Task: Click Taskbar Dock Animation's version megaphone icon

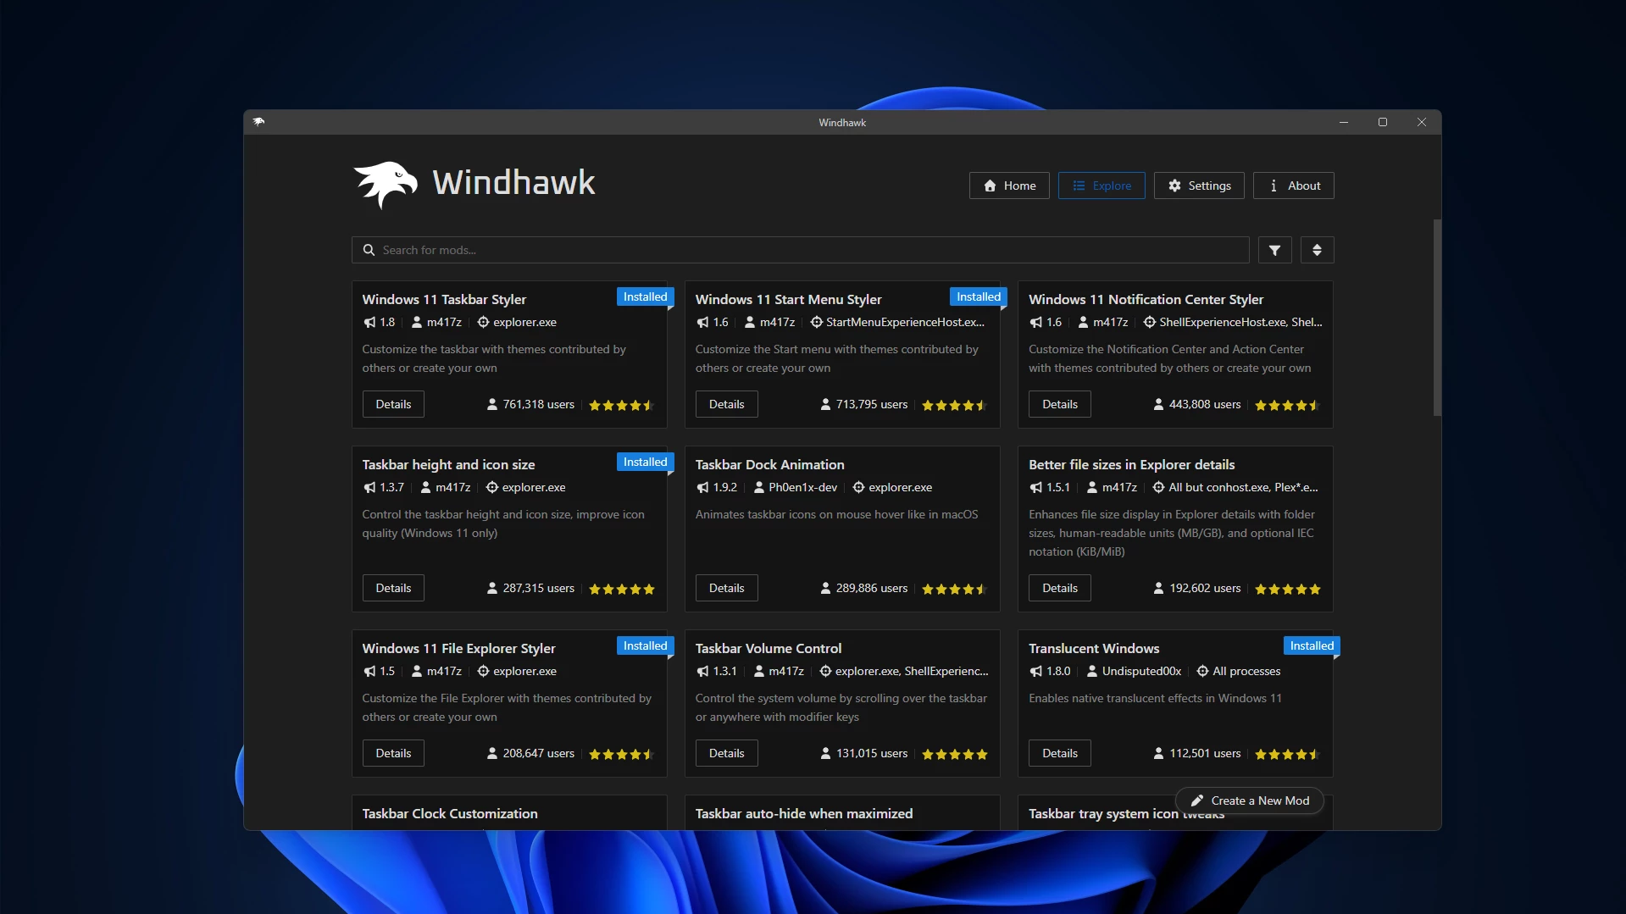Action: click(702, 487)
